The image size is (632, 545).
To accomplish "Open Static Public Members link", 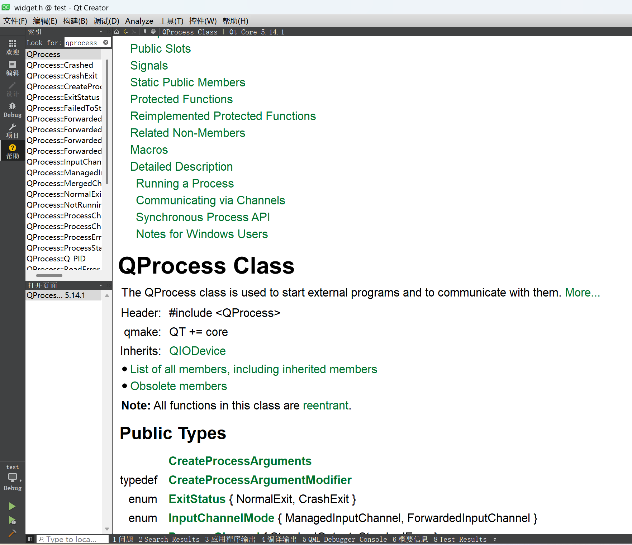I will (x=188, y=82).
